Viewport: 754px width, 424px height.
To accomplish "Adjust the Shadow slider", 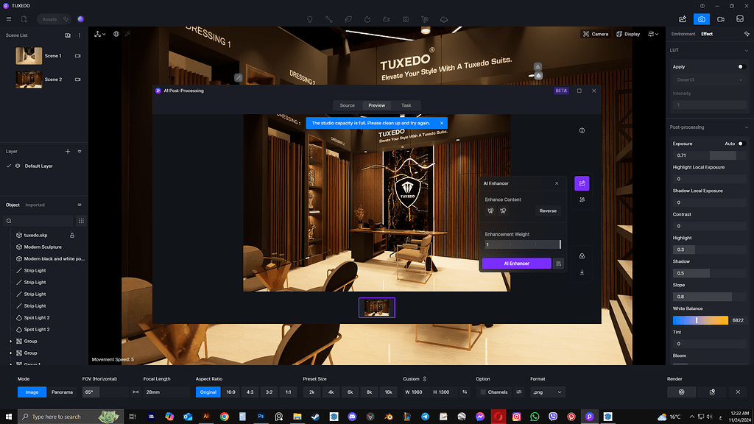I will [x=709, y=273].
